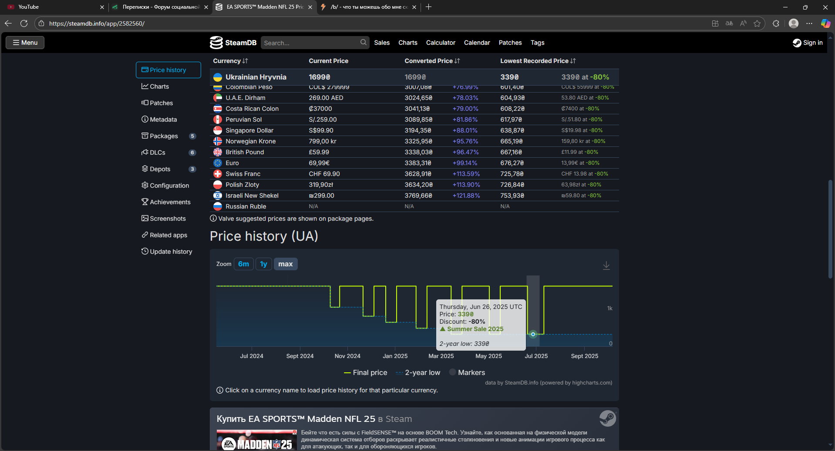
Task: Go back to the previous page
Action: pyautogui.click(x=8, y=23)
